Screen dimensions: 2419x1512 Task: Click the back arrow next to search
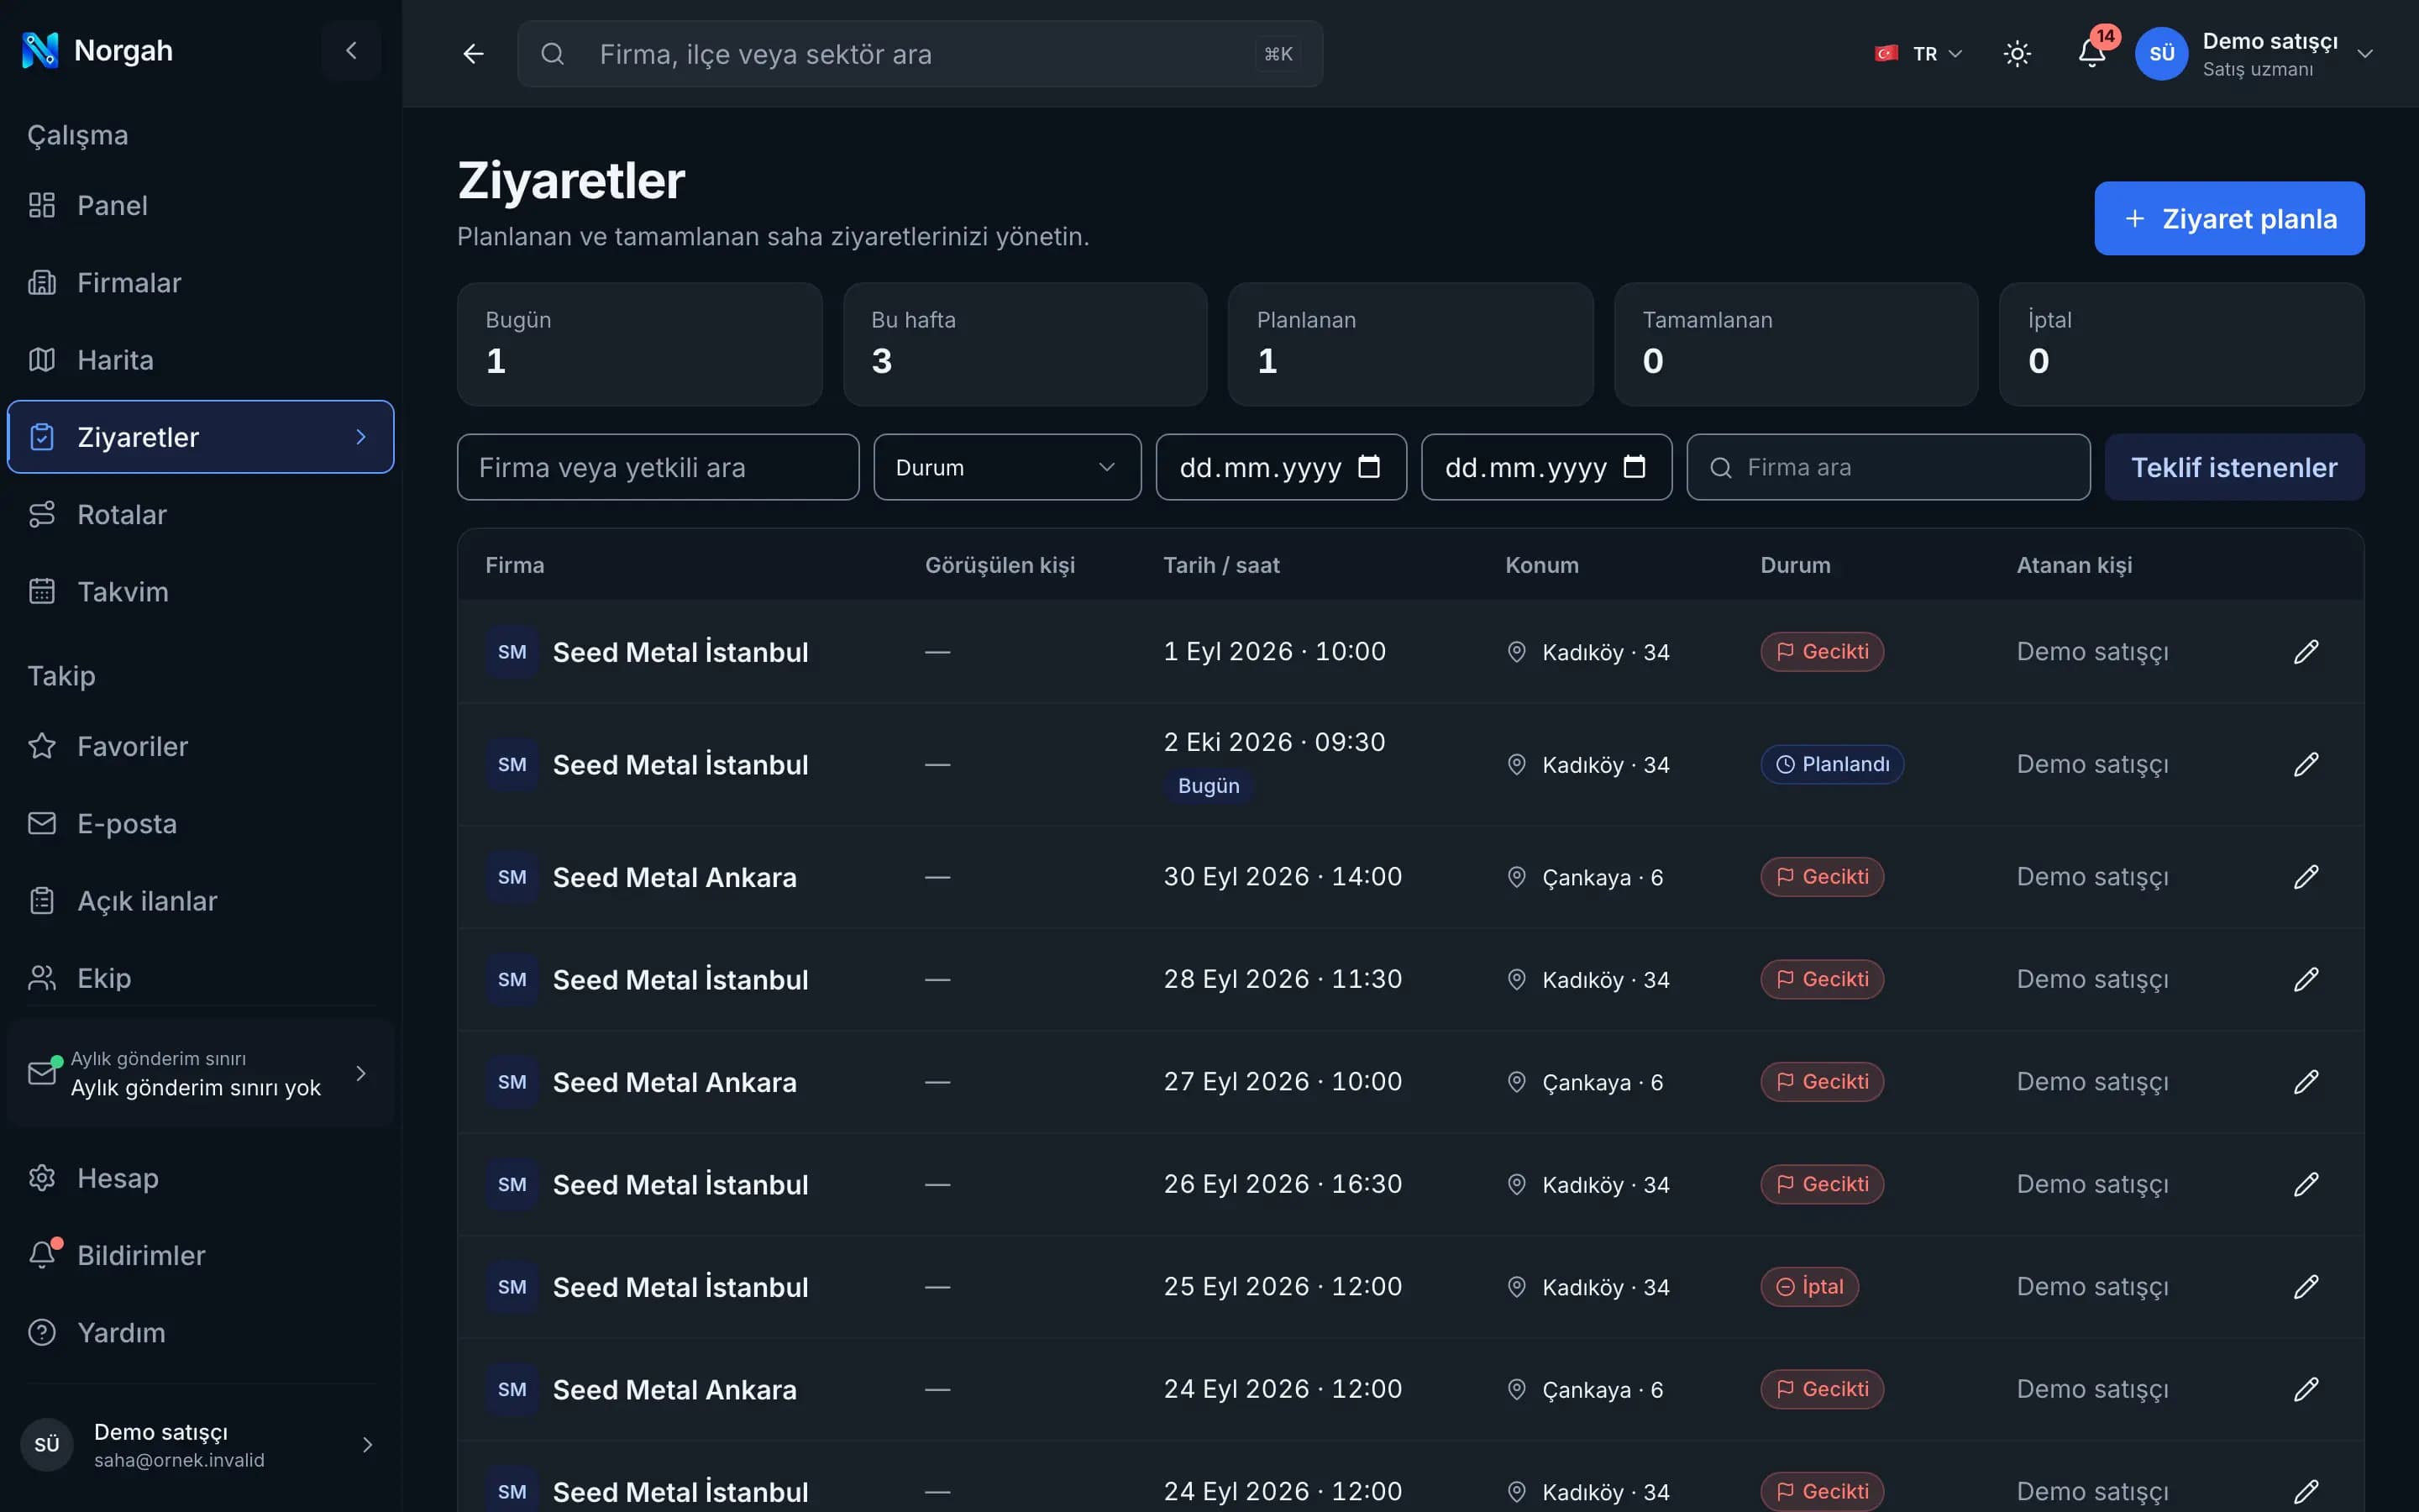pyautogui.click(x=473, y=54)
